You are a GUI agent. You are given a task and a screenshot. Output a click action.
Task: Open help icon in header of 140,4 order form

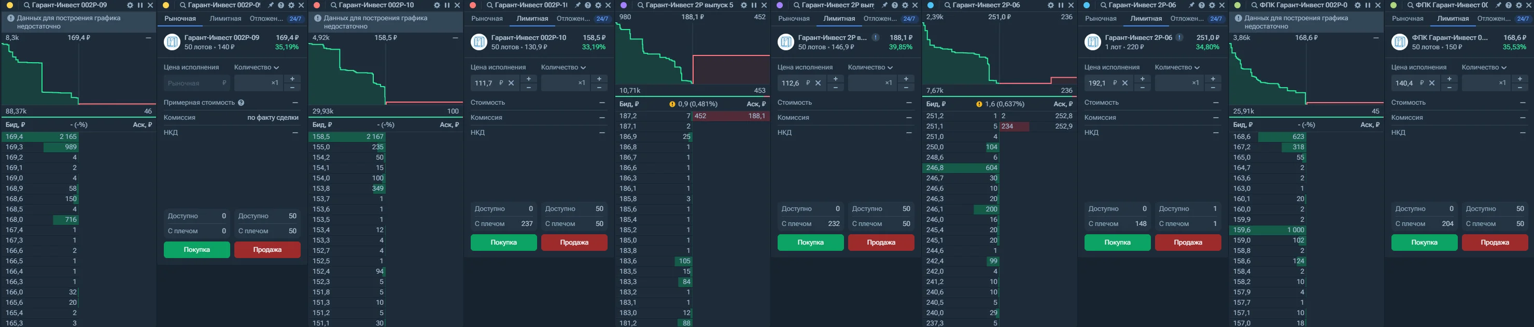click(1509, 5)
